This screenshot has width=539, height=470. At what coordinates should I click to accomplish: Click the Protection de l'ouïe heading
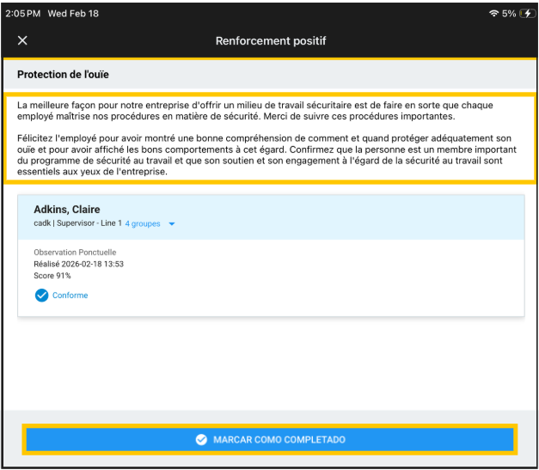(x=63, y=75)
